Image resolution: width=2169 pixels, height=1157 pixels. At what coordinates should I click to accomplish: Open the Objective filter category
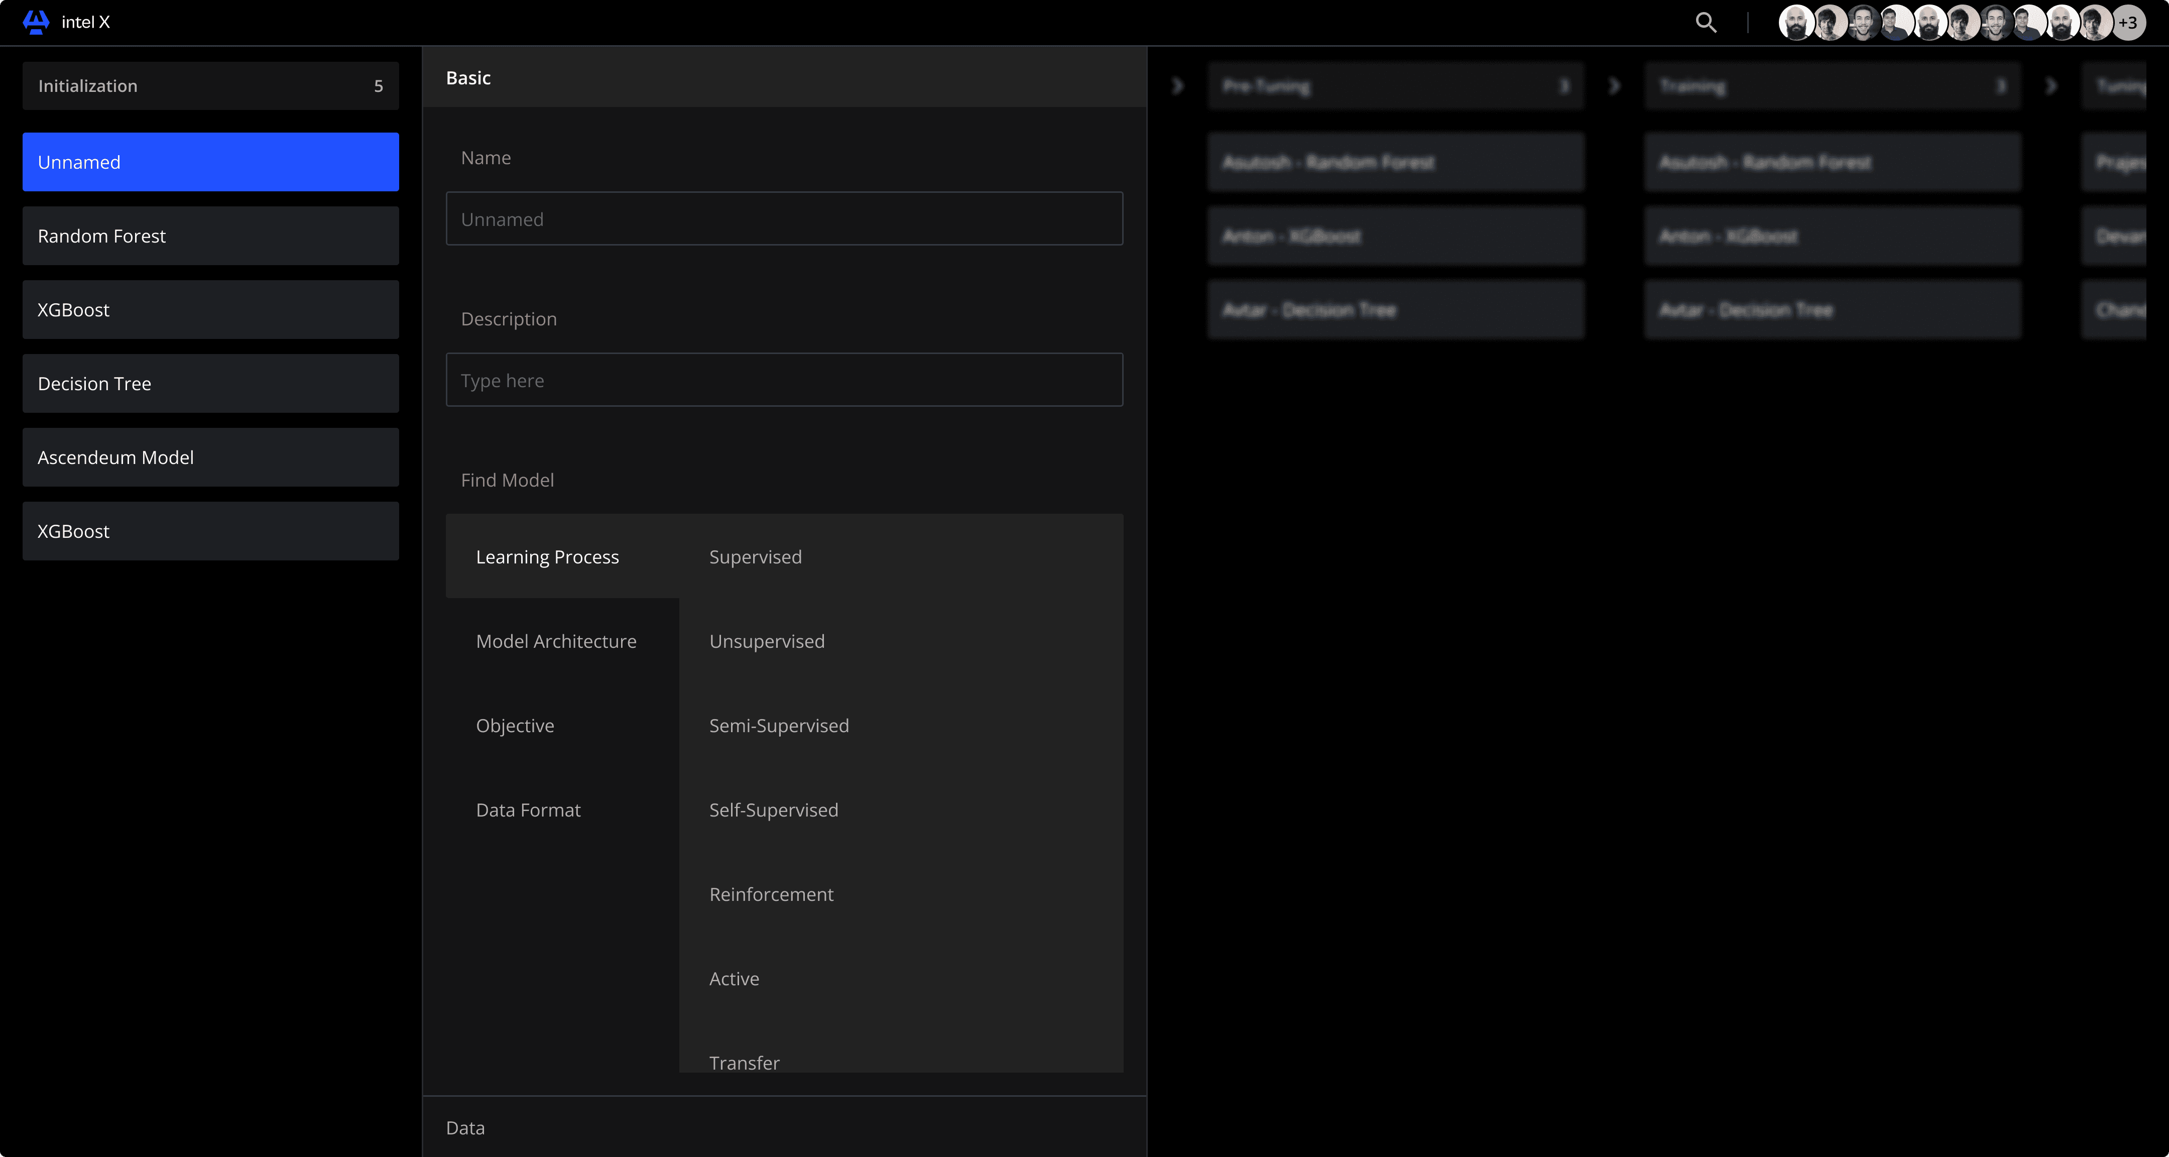(x=515, y=725)
